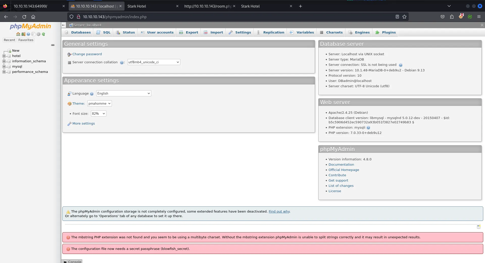Switch to the Status tab
Screen dimensions: 485x263
pyautogui.click(x=126, y=33)
